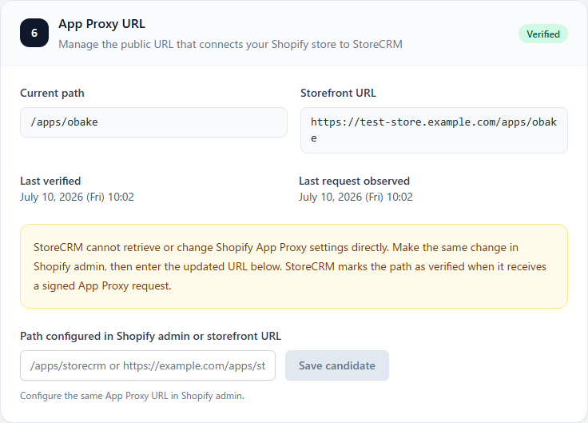The image size is (588, 423).
Task: Click the yellow StoreCRM notice box
Action: [x=294, y=266]
